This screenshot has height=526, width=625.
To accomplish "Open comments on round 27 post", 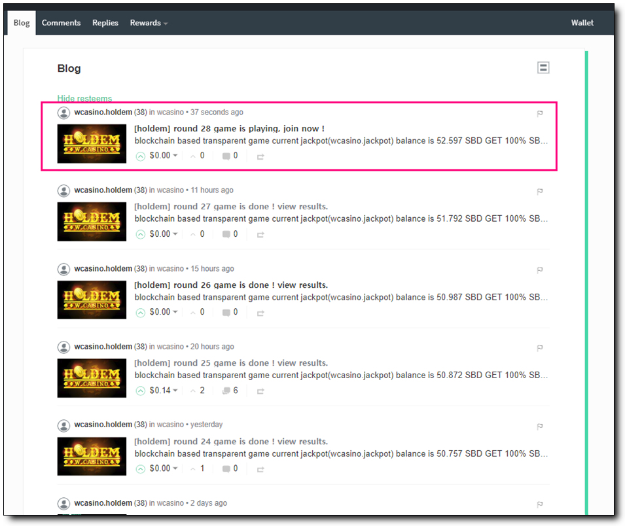I will 230,234.
